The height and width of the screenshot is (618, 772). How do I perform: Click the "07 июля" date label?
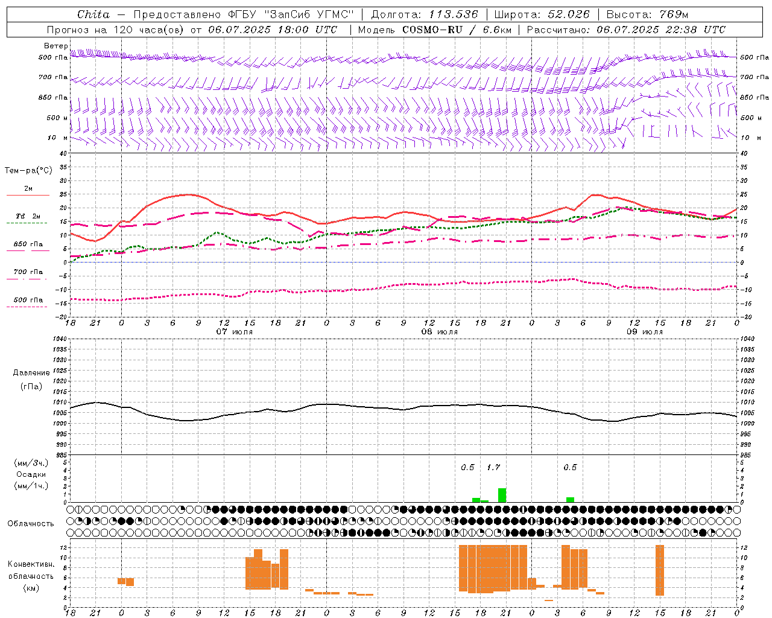235,332
